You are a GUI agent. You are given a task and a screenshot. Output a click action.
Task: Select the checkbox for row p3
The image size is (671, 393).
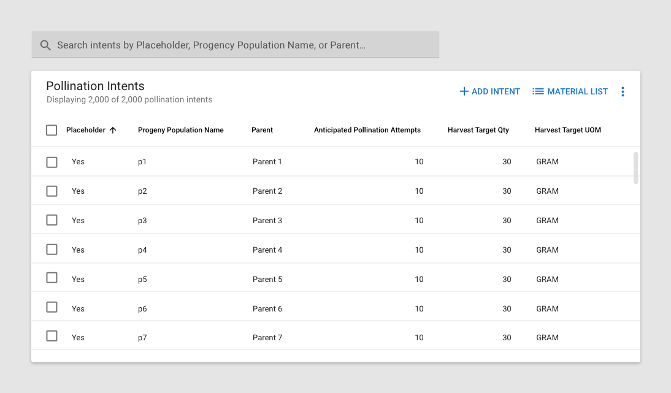coord(52,220)
